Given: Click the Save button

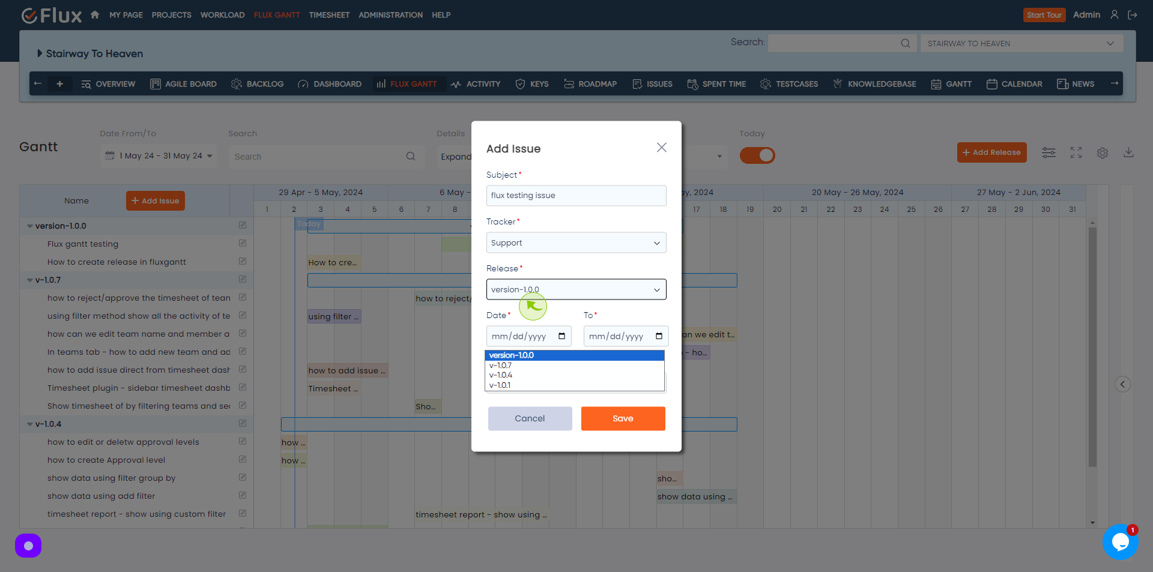Looking at the screenshot, I should [x=623, y=418].
